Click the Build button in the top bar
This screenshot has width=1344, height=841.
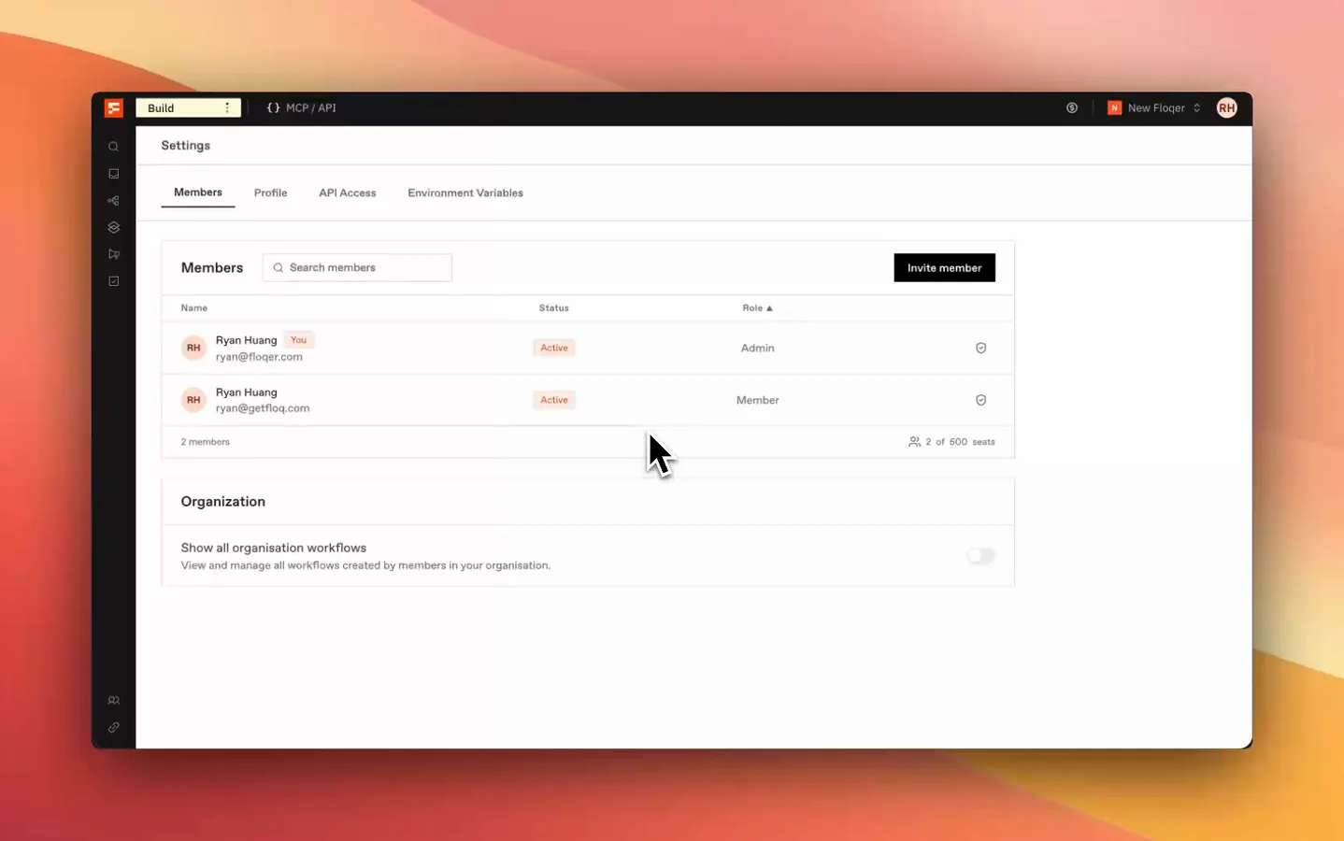pos(188,108)
